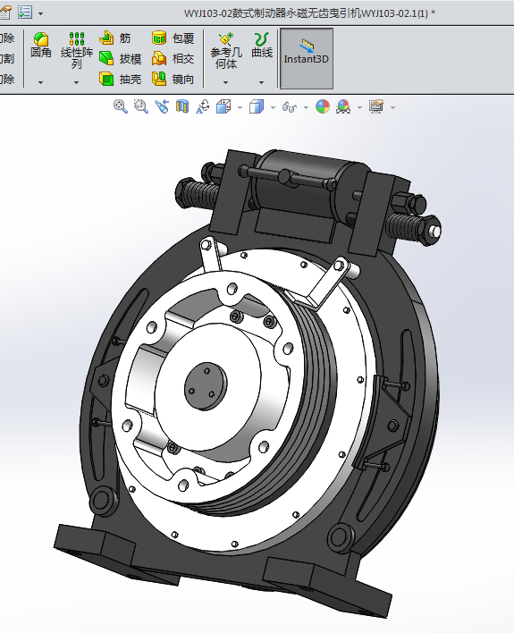514x633 pixels.
Task: Select the 镜向 (Mirror) tool
Action: (173, 79)
